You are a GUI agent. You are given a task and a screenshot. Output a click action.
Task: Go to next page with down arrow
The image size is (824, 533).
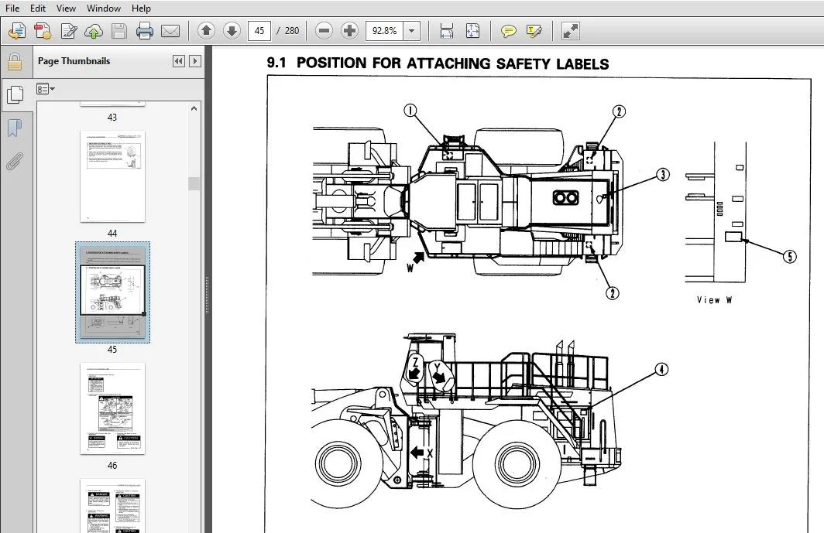232,31
